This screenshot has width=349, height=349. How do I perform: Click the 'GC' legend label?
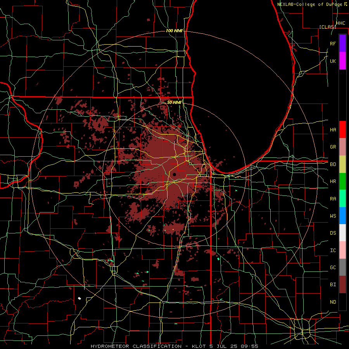pyautogui.click(x=333, y=268)
